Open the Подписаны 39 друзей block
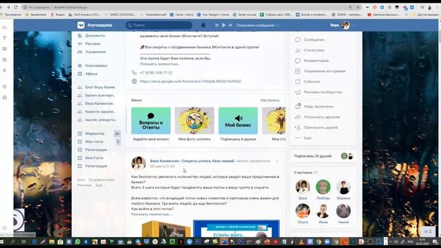Image resolution: width=441 pixels, height=248 pixels. (323, 156)
